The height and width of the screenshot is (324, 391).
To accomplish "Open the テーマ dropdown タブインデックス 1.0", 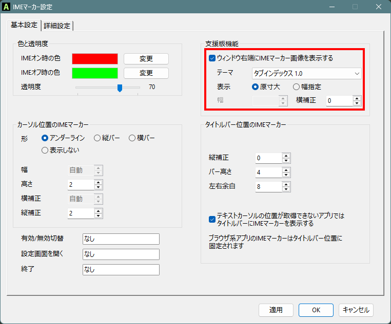I will point(306,74).
